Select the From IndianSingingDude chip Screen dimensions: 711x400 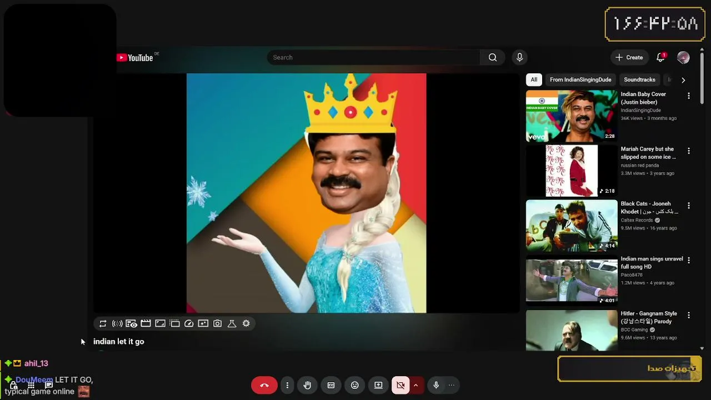pyautogui.click(x=580, y=79)
